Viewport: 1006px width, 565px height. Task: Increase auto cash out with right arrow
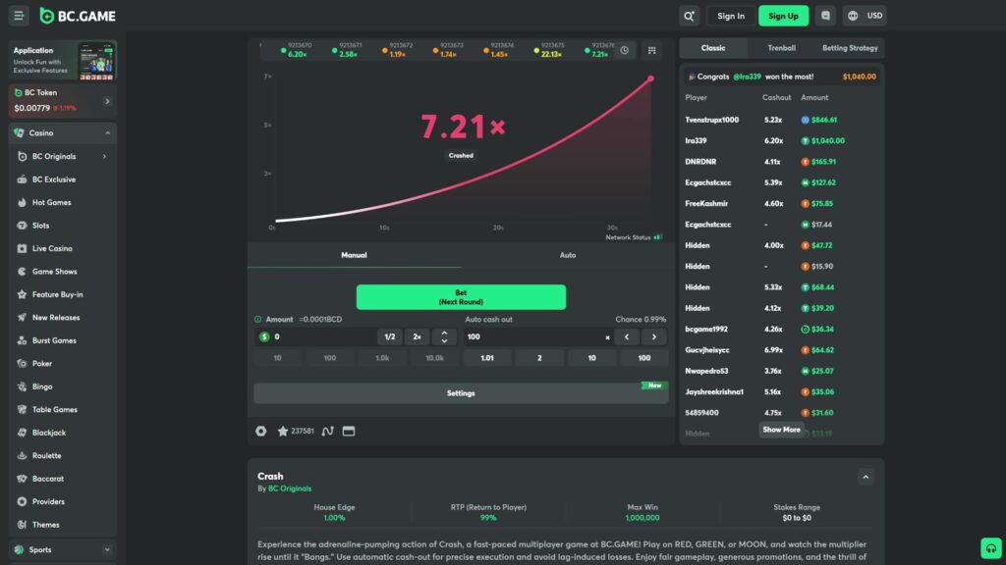tap(653, 337)
